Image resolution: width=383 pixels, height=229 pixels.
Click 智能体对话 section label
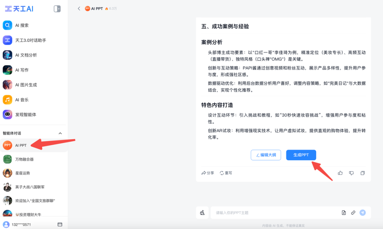pos(12,133)
